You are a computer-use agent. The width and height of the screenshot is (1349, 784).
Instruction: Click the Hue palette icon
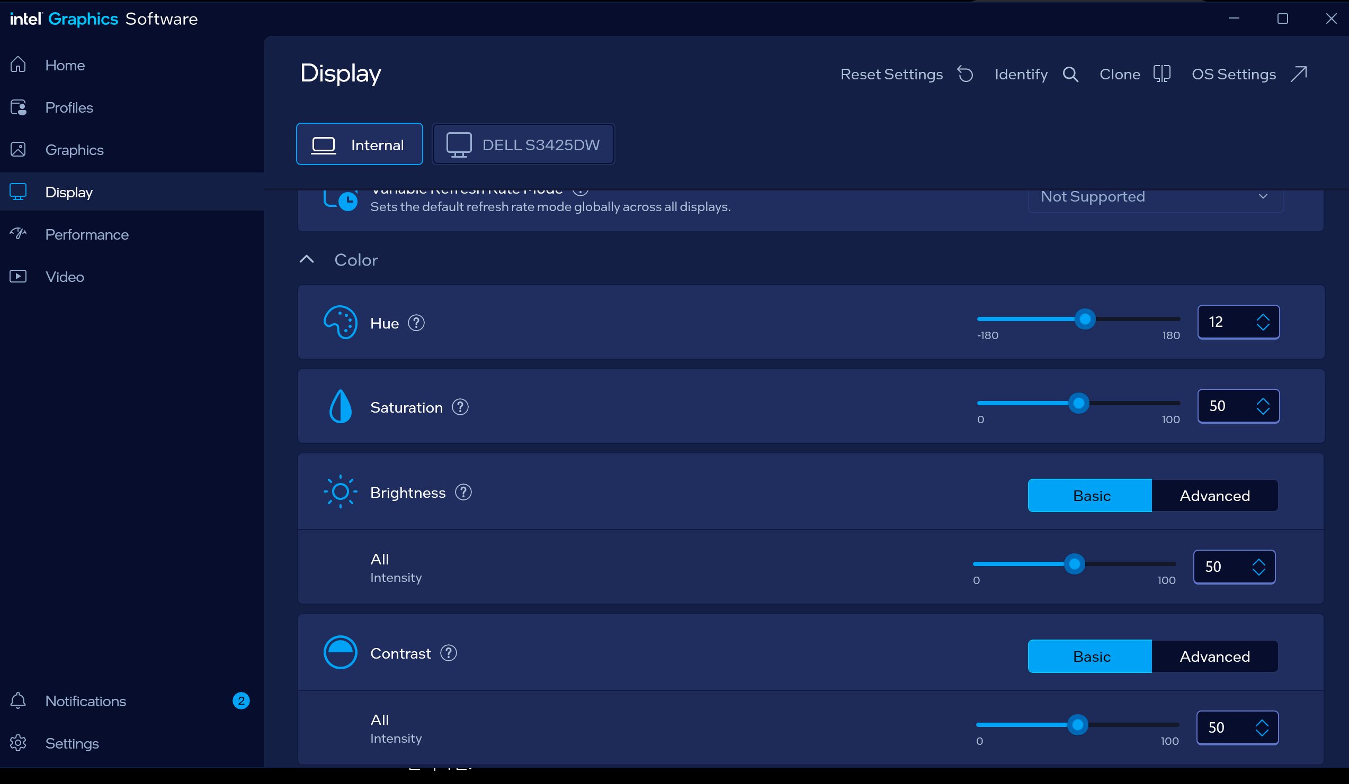(x=340, y=322)
